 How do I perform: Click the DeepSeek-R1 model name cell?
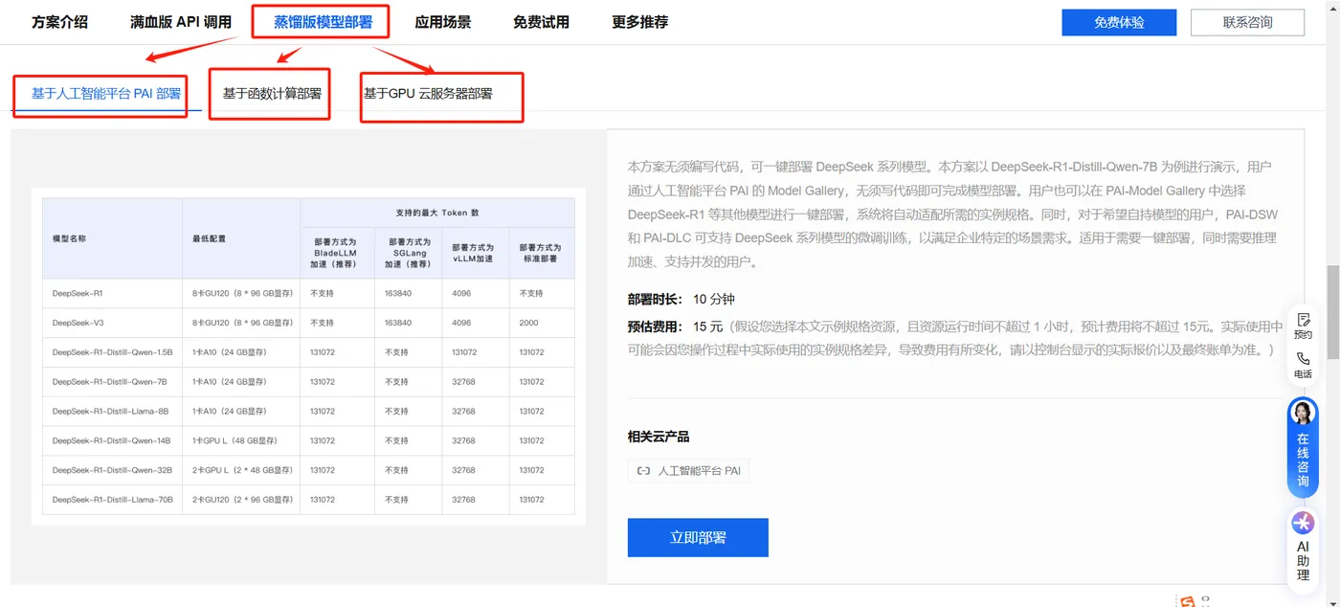point(78,293)
